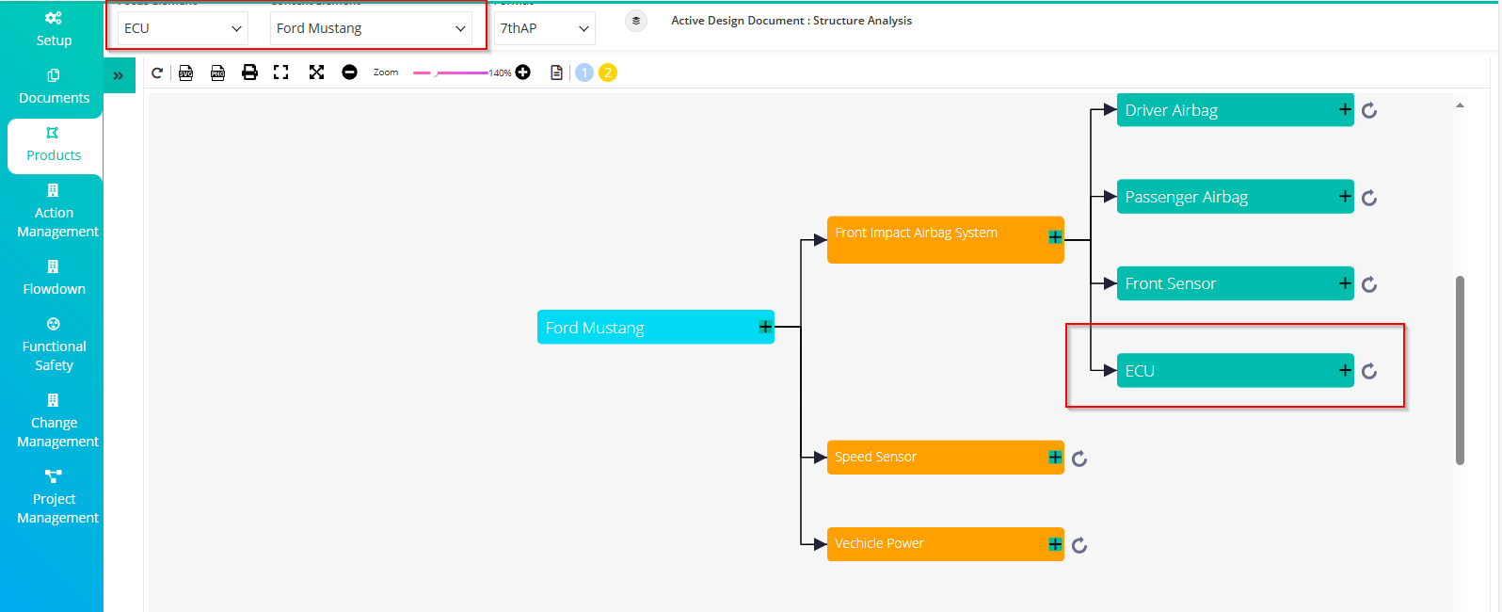Click the zoom slider track
This screenshot has height=612, width=1502.
tap(451, 72)
